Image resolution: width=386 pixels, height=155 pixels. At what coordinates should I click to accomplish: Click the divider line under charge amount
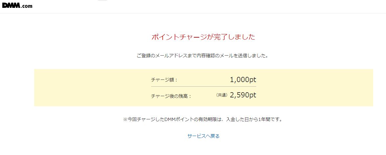[204, 86]
